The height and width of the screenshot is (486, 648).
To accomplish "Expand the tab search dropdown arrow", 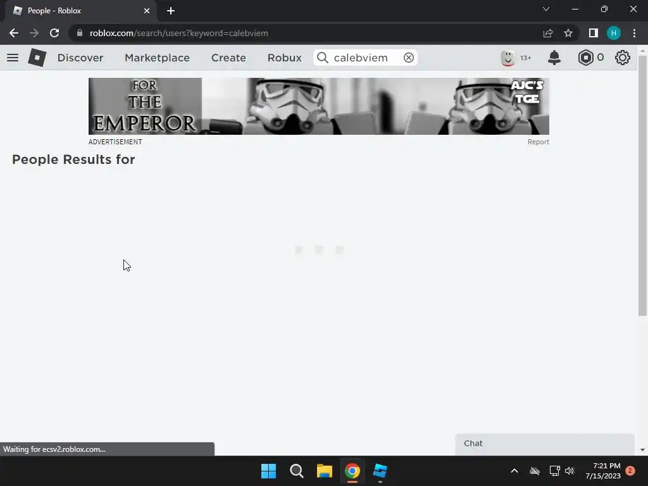I will point(546,9).
